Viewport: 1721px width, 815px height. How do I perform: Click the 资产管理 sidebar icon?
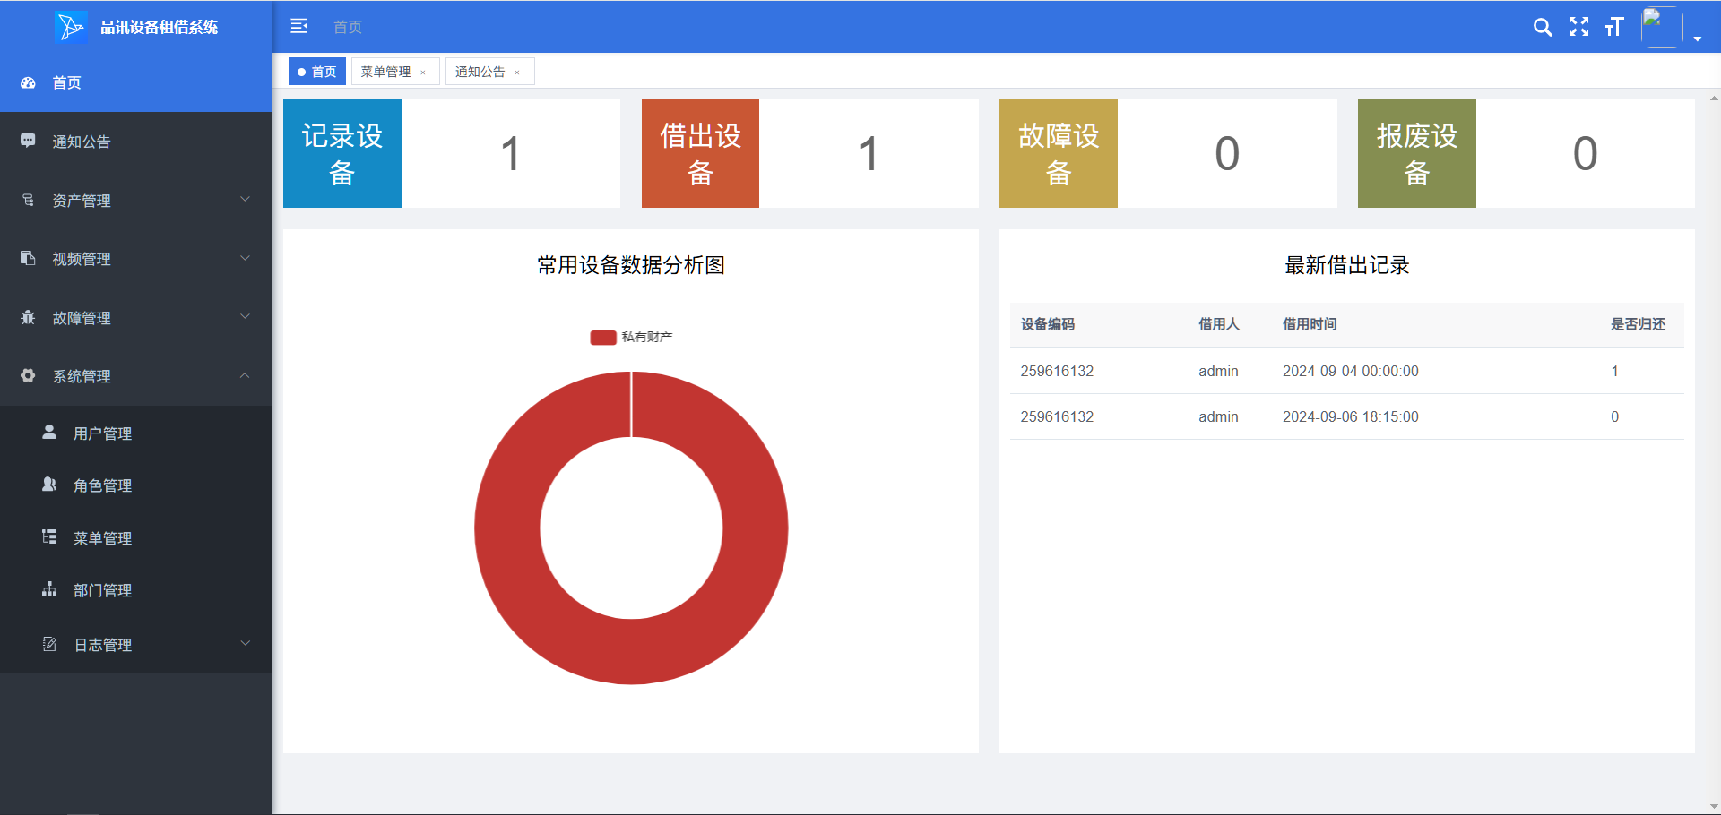pos(28,200)
